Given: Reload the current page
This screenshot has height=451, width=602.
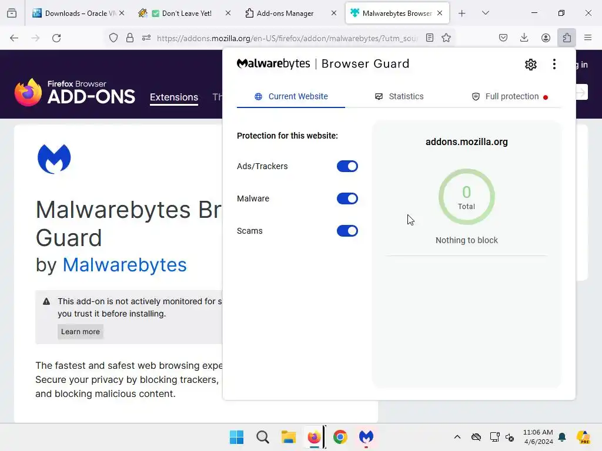Looking at the screenshot, I should pyautogui.click(x=56, y=38).
